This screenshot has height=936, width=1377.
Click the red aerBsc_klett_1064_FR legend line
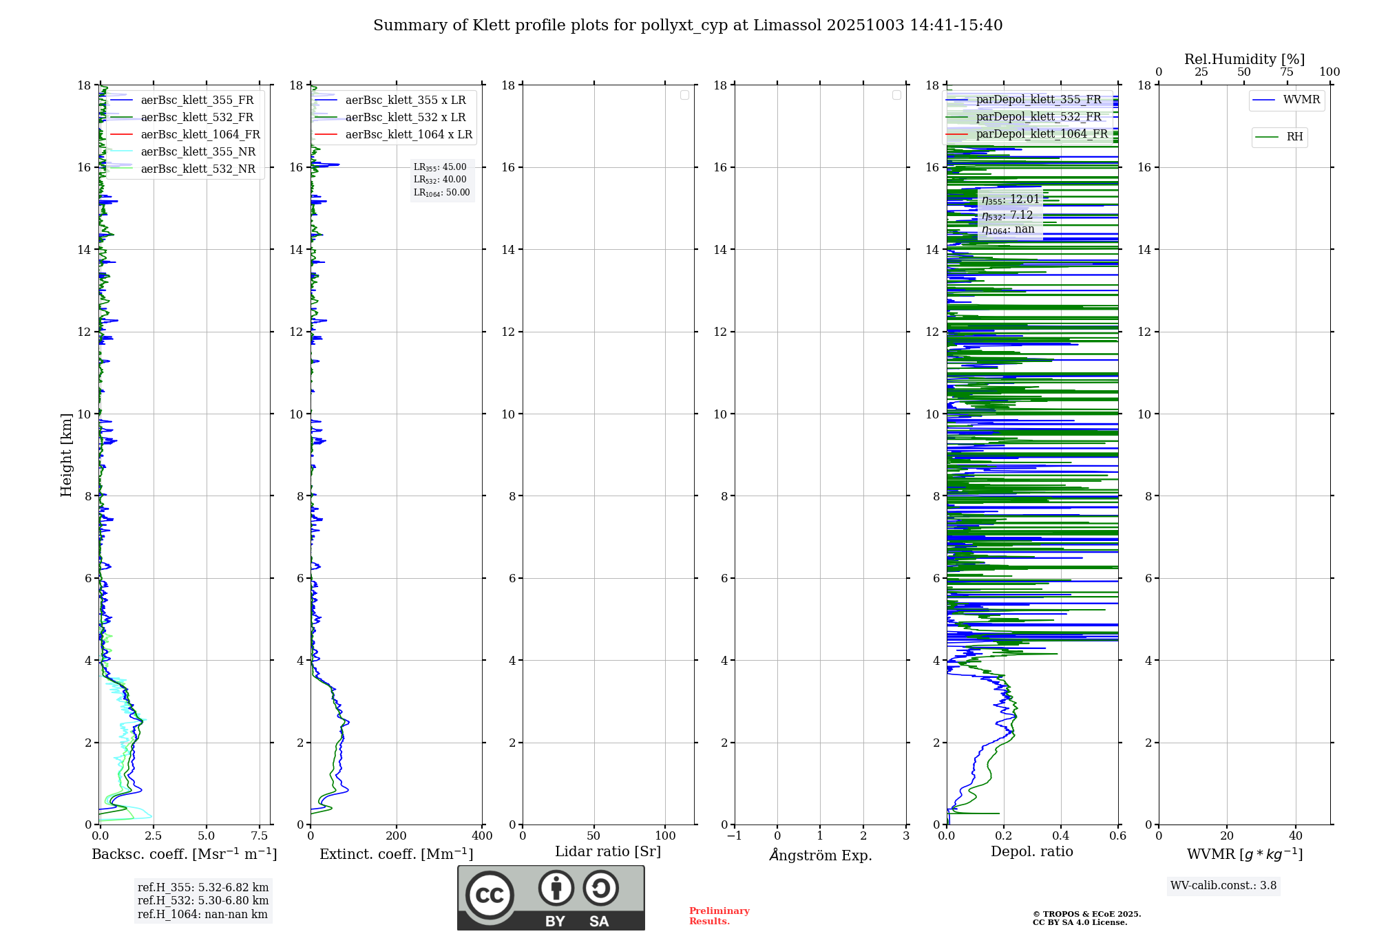(x=121, y=135)
